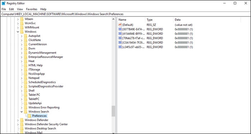Click the (Default) string value icon
Screen dimensions: 251x134
coord(120,25)
